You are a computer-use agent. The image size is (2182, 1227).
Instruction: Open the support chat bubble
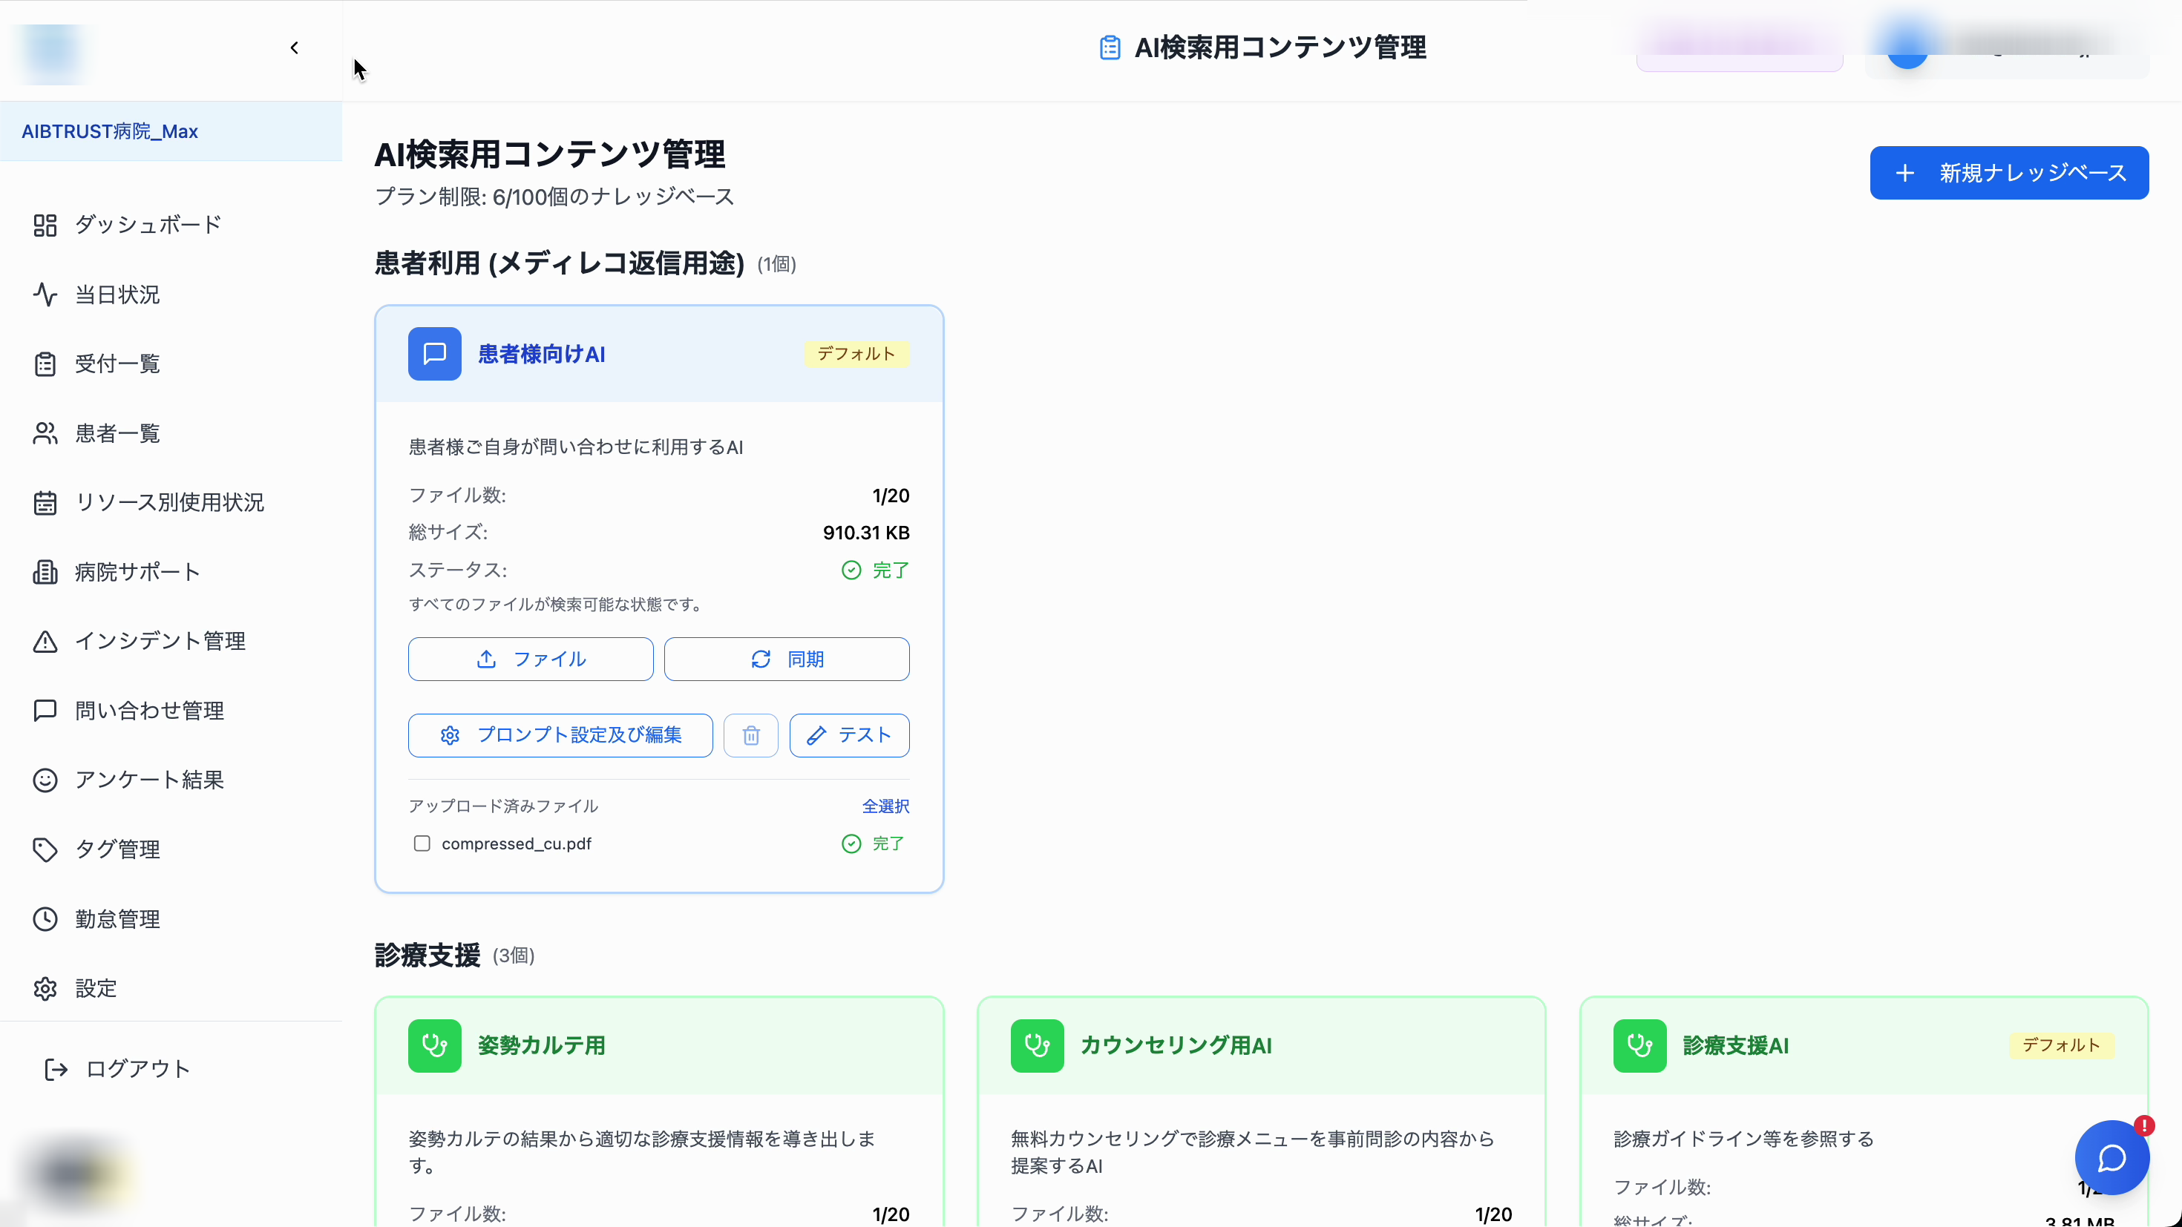(2111, 1157)
